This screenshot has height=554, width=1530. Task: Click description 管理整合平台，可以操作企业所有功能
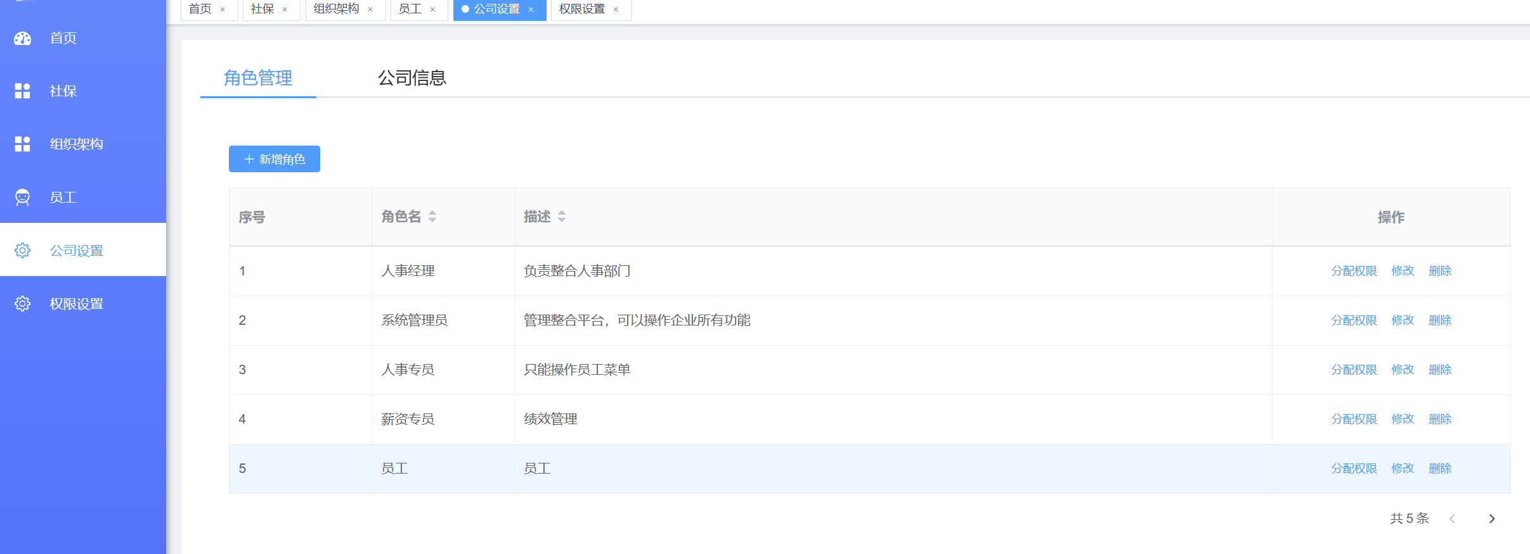[637, 320]
